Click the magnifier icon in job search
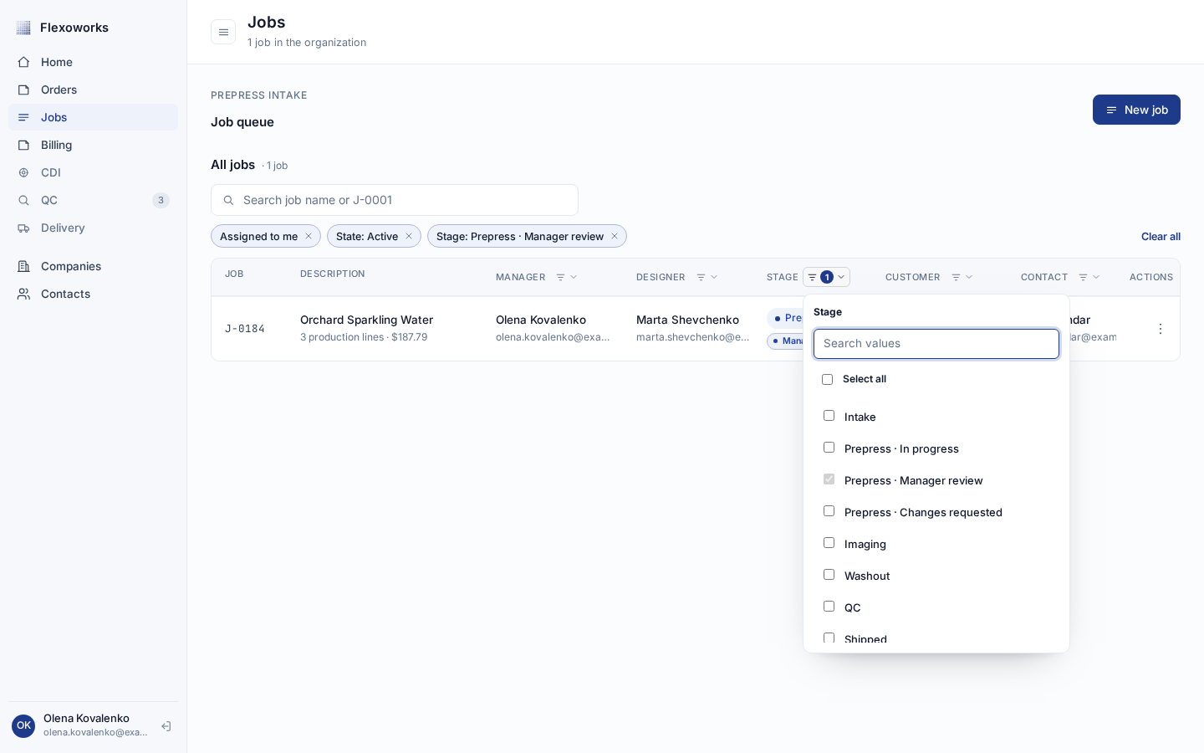1204x753 pixels. 228,200
